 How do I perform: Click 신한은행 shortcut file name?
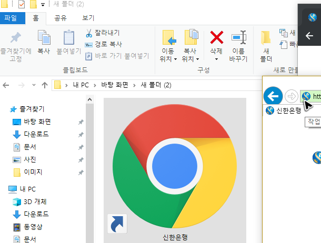(175, 238)
